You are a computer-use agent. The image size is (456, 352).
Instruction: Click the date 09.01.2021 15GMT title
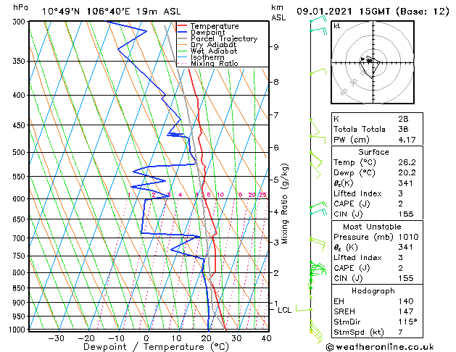[x=343, y=12]
